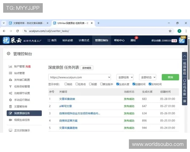The width and height of the screenshot is (190, 152).
Task: Open 在线客服 headset icon
Action: (x=185, y=80)
